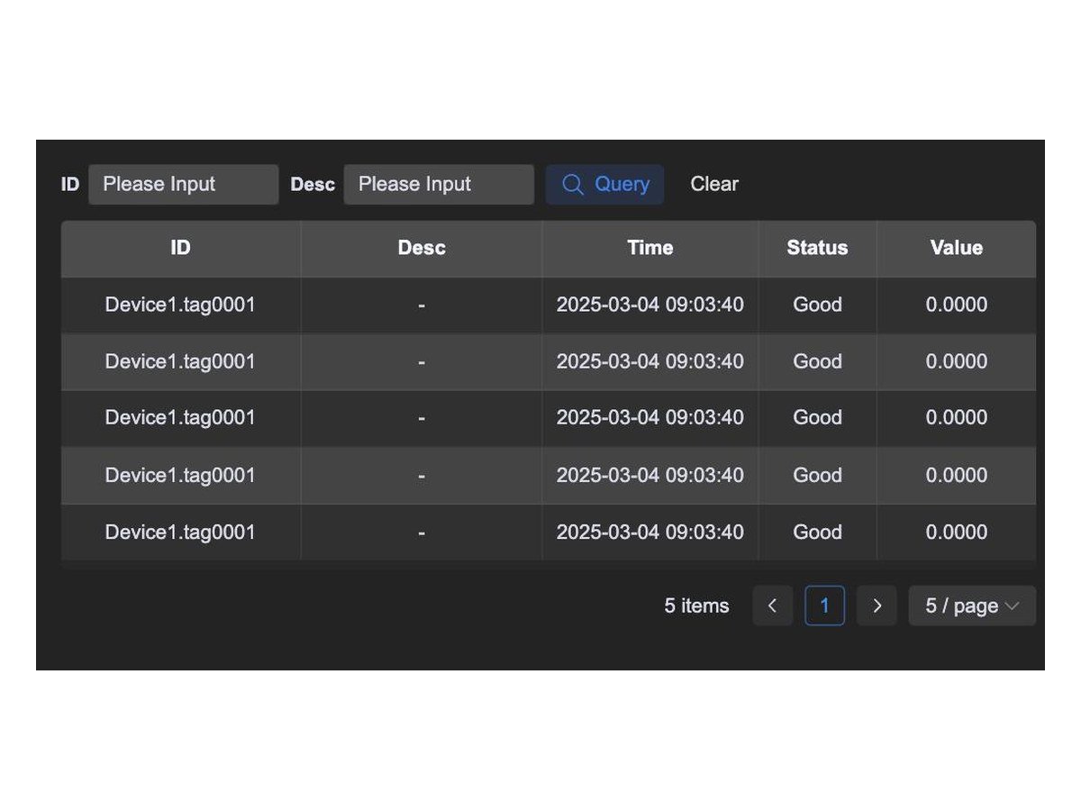Go to previous page arrow
This screenshot has height=811, width=1081.
click(773, 606)
